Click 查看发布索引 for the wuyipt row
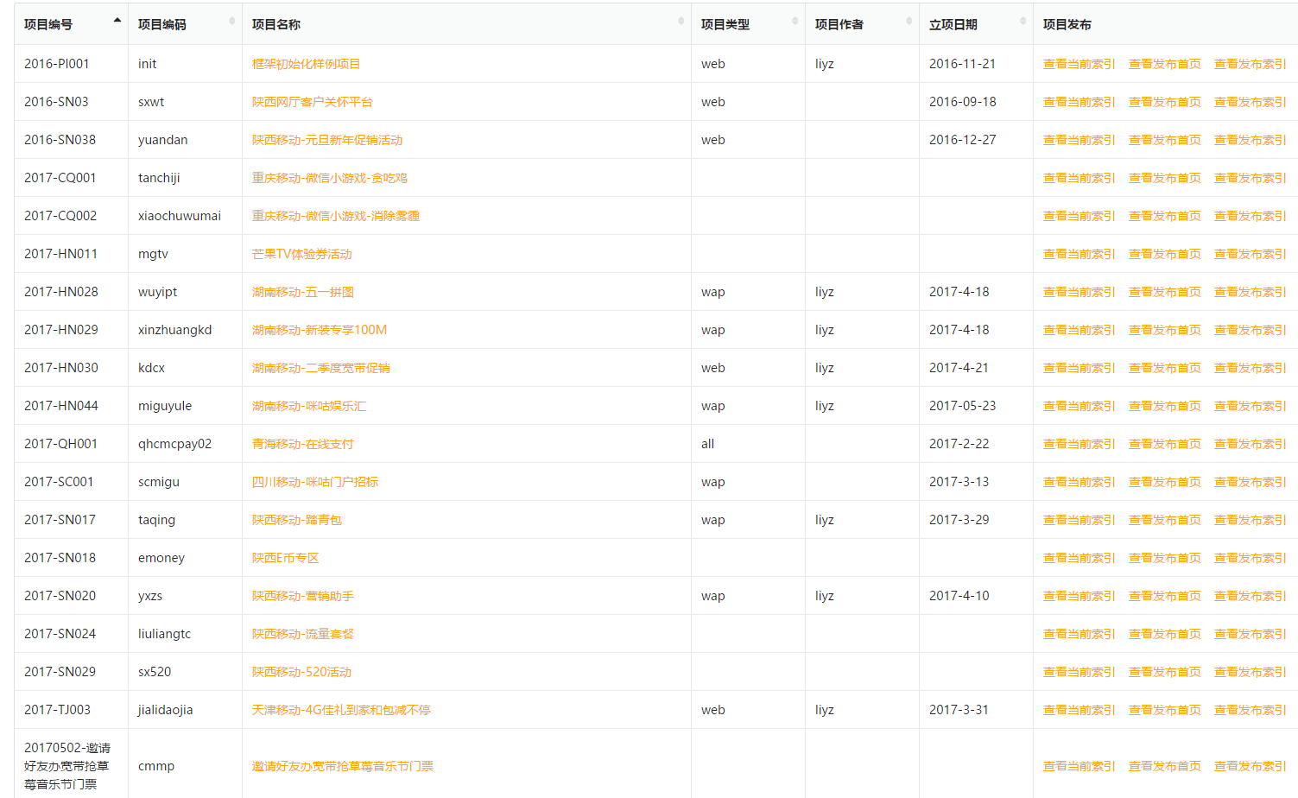The image size is (1298, 798). click(1250, 292)
